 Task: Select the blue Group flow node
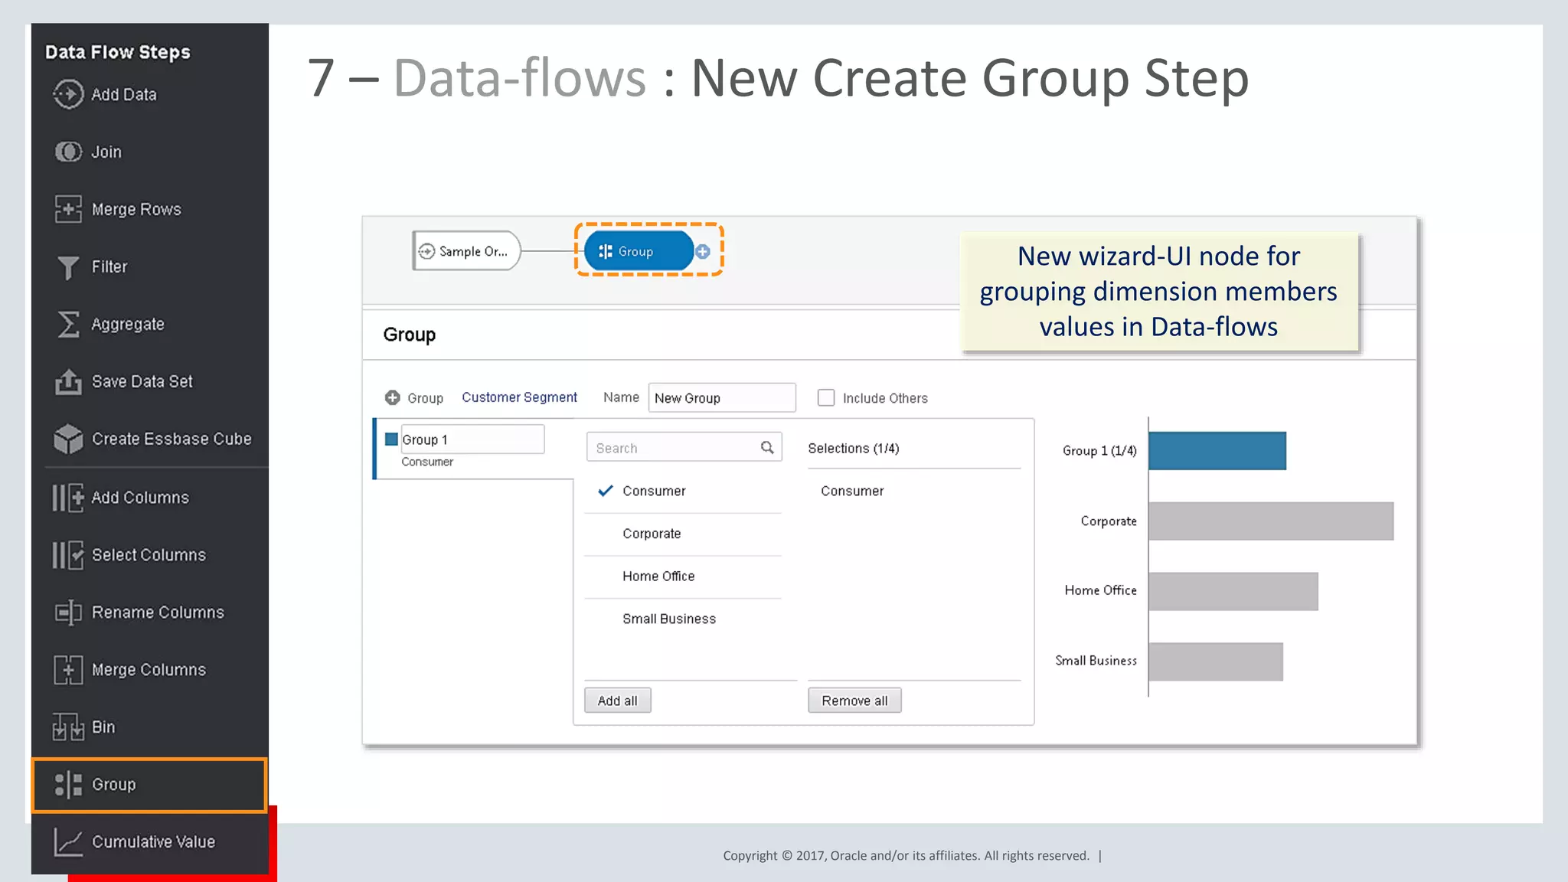(639, 251)
